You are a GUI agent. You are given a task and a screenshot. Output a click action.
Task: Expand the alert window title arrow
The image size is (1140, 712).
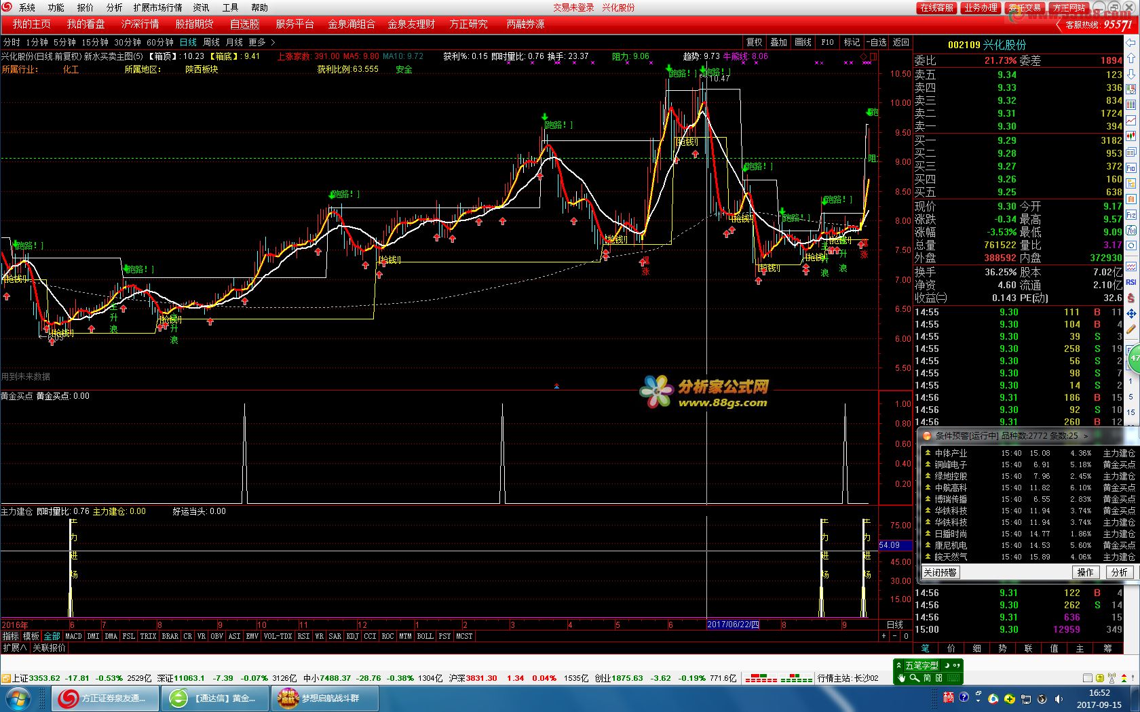coord(1085,436)
